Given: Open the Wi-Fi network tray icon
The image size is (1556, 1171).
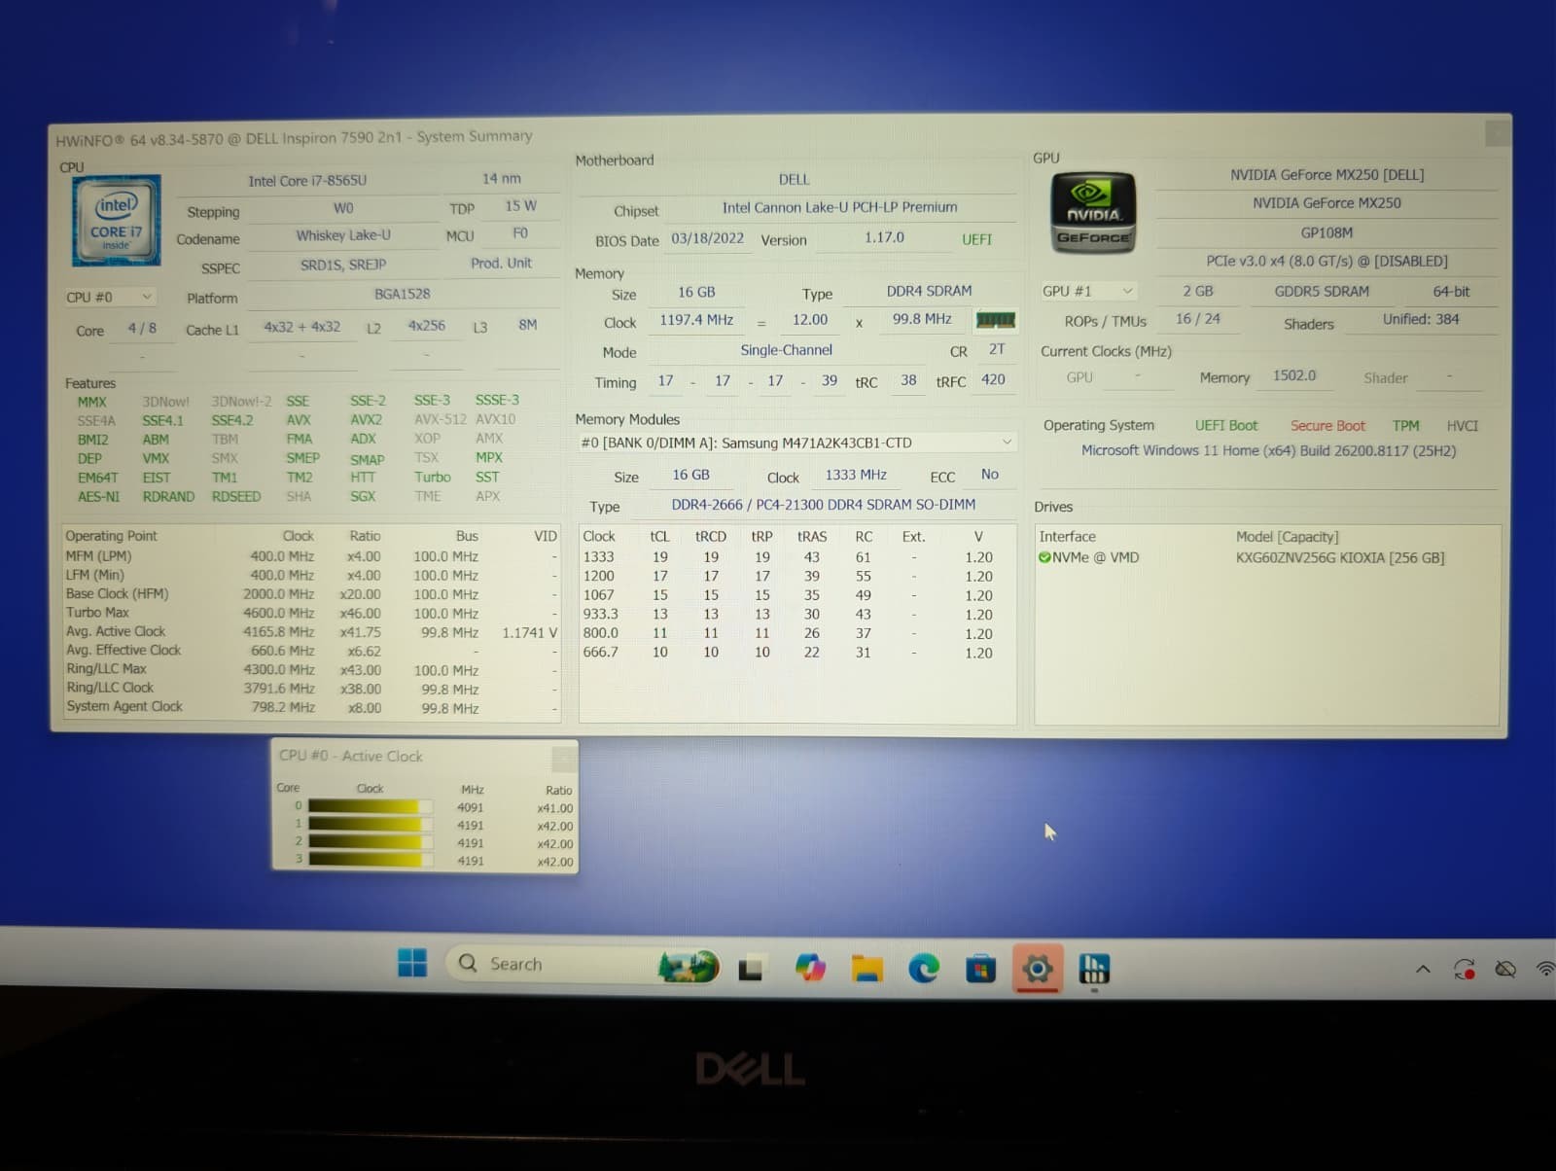Looking at the screenshot, I should (x=1545, y=969).
